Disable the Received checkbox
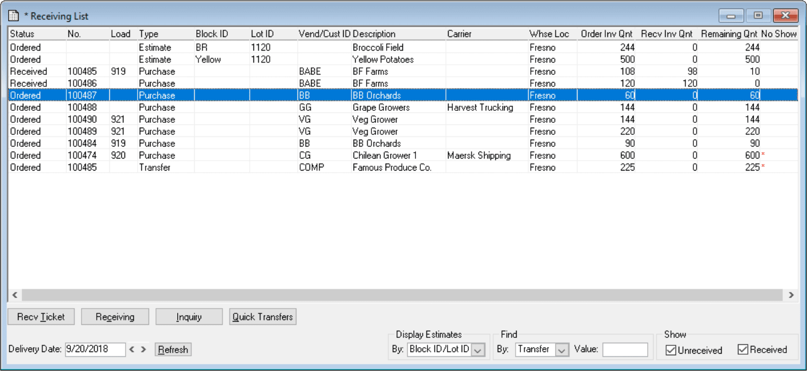This screenshot has height=371, width=807. click(x=743, y=350)
